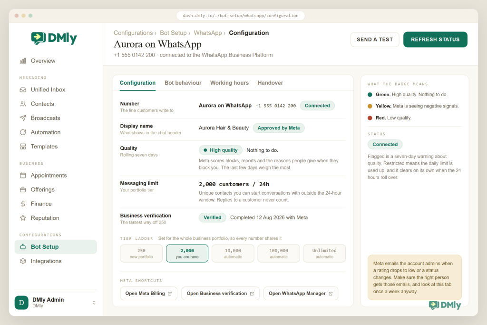Click the Contacts people icon
The image size is (487, 325).
(23, 104)
